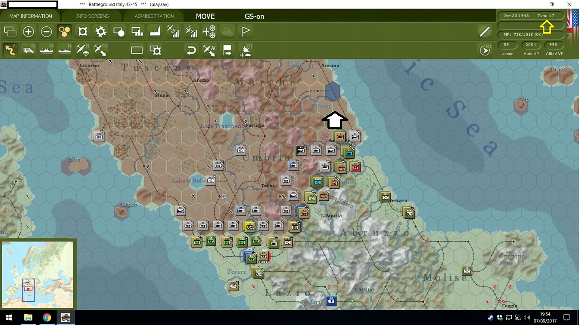Click the diagonal line button

point(485,31)
